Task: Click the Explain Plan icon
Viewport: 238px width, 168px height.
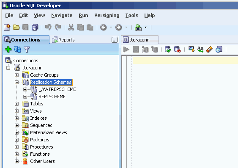Action: (155, 50)
